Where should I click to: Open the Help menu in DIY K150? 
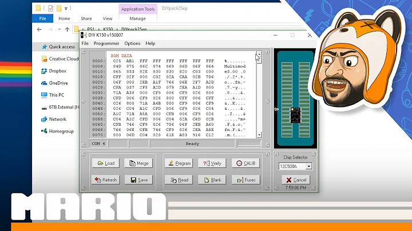click(x=150, y=43)
